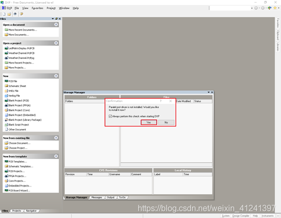Open Storage Manager panel dropdown arrow
Screen dimensions: 281x218
click(x=209, y=92)
